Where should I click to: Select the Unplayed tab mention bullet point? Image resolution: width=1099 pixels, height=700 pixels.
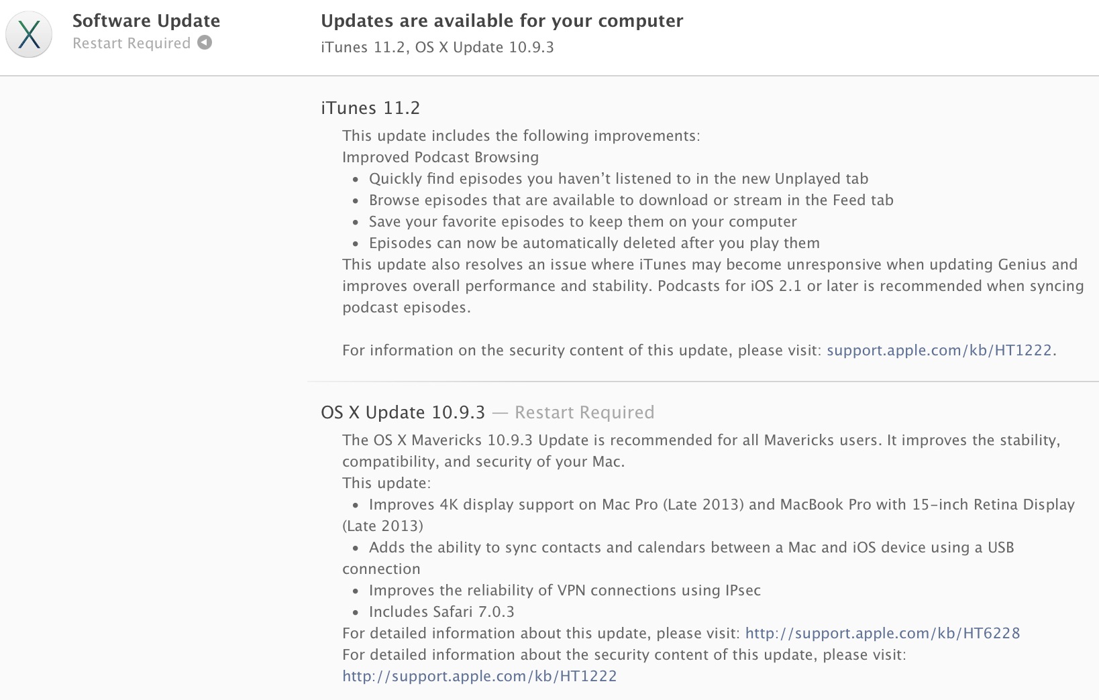click(x=618, y=178)
